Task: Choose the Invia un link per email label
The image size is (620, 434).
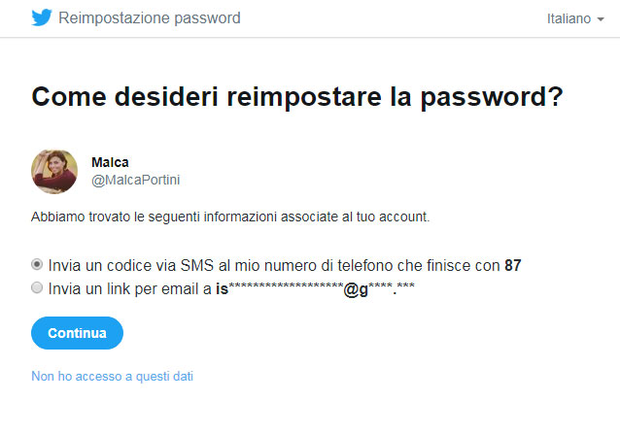Action: click(x=231, y=289)
